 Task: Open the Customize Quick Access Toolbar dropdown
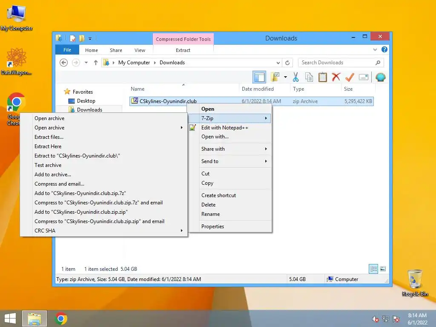point(90,38)
